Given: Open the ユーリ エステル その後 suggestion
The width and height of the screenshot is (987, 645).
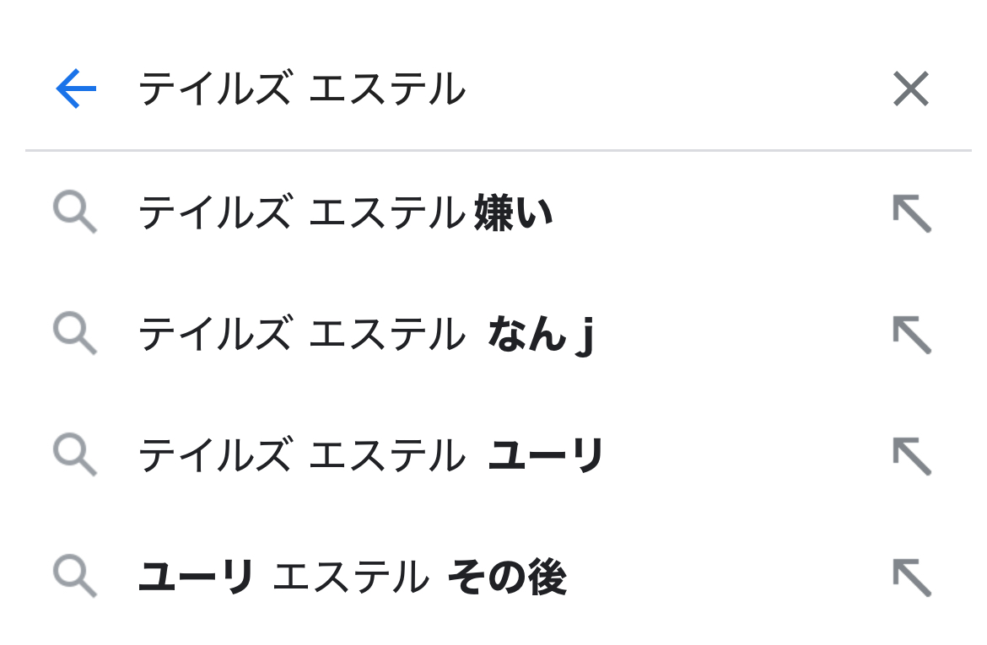Looking at the screenshot, I should (352, 578).
